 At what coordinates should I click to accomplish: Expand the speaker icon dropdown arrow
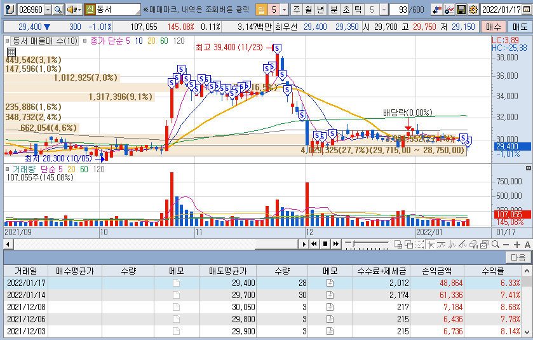coord(80,10)
